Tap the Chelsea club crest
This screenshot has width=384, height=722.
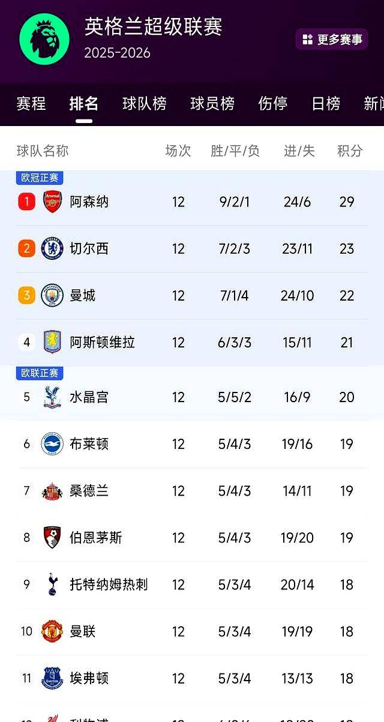coord(52,248)
